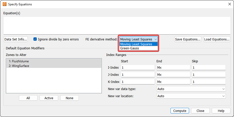234x117 pixels.
Task: Expand the New var location dropdown
Action: tap(191, 96)
